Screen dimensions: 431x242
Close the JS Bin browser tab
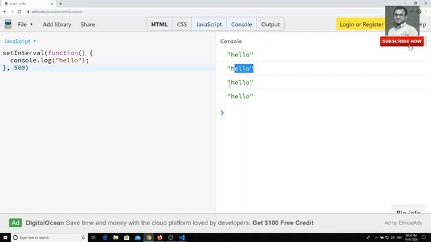52,4
